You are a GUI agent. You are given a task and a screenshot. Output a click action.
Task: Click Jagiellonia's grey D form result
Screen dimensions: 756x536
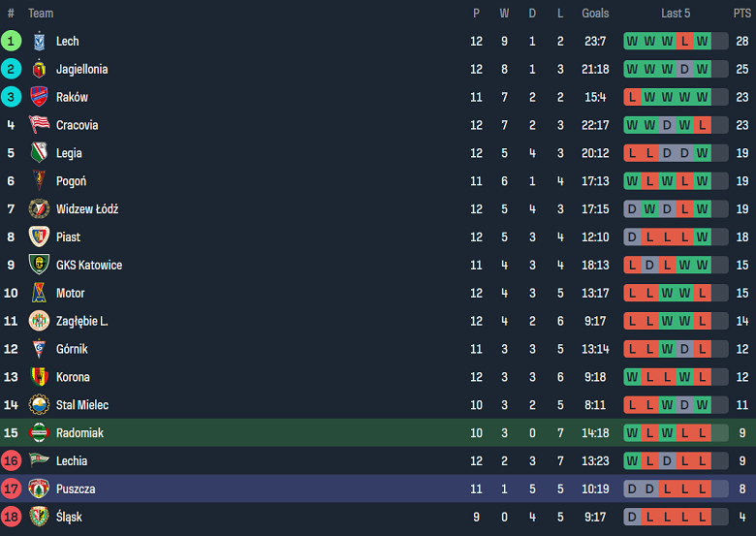tap(684, 69)
